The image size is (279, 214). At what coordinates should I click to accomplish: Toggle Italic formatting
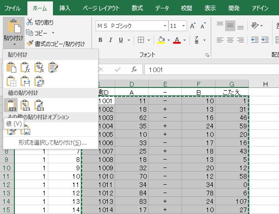pyautogui.click(x=110, y=40)
